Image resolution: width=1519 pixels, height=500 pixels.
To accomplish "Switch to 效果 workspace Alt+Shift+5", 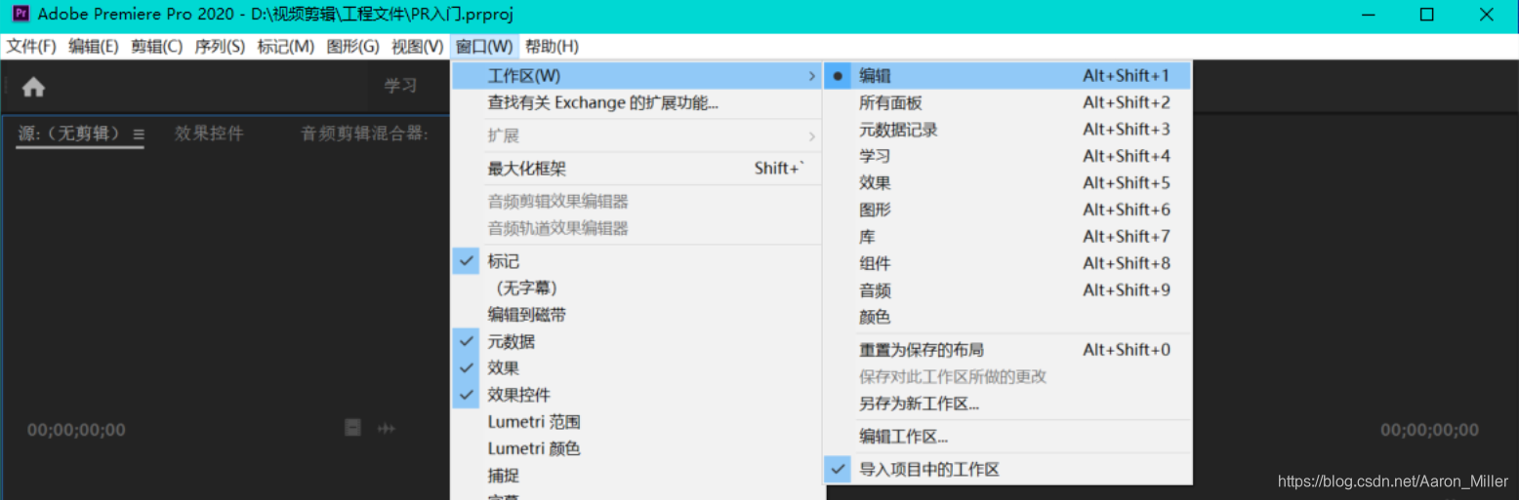I will coord(1007,183).
